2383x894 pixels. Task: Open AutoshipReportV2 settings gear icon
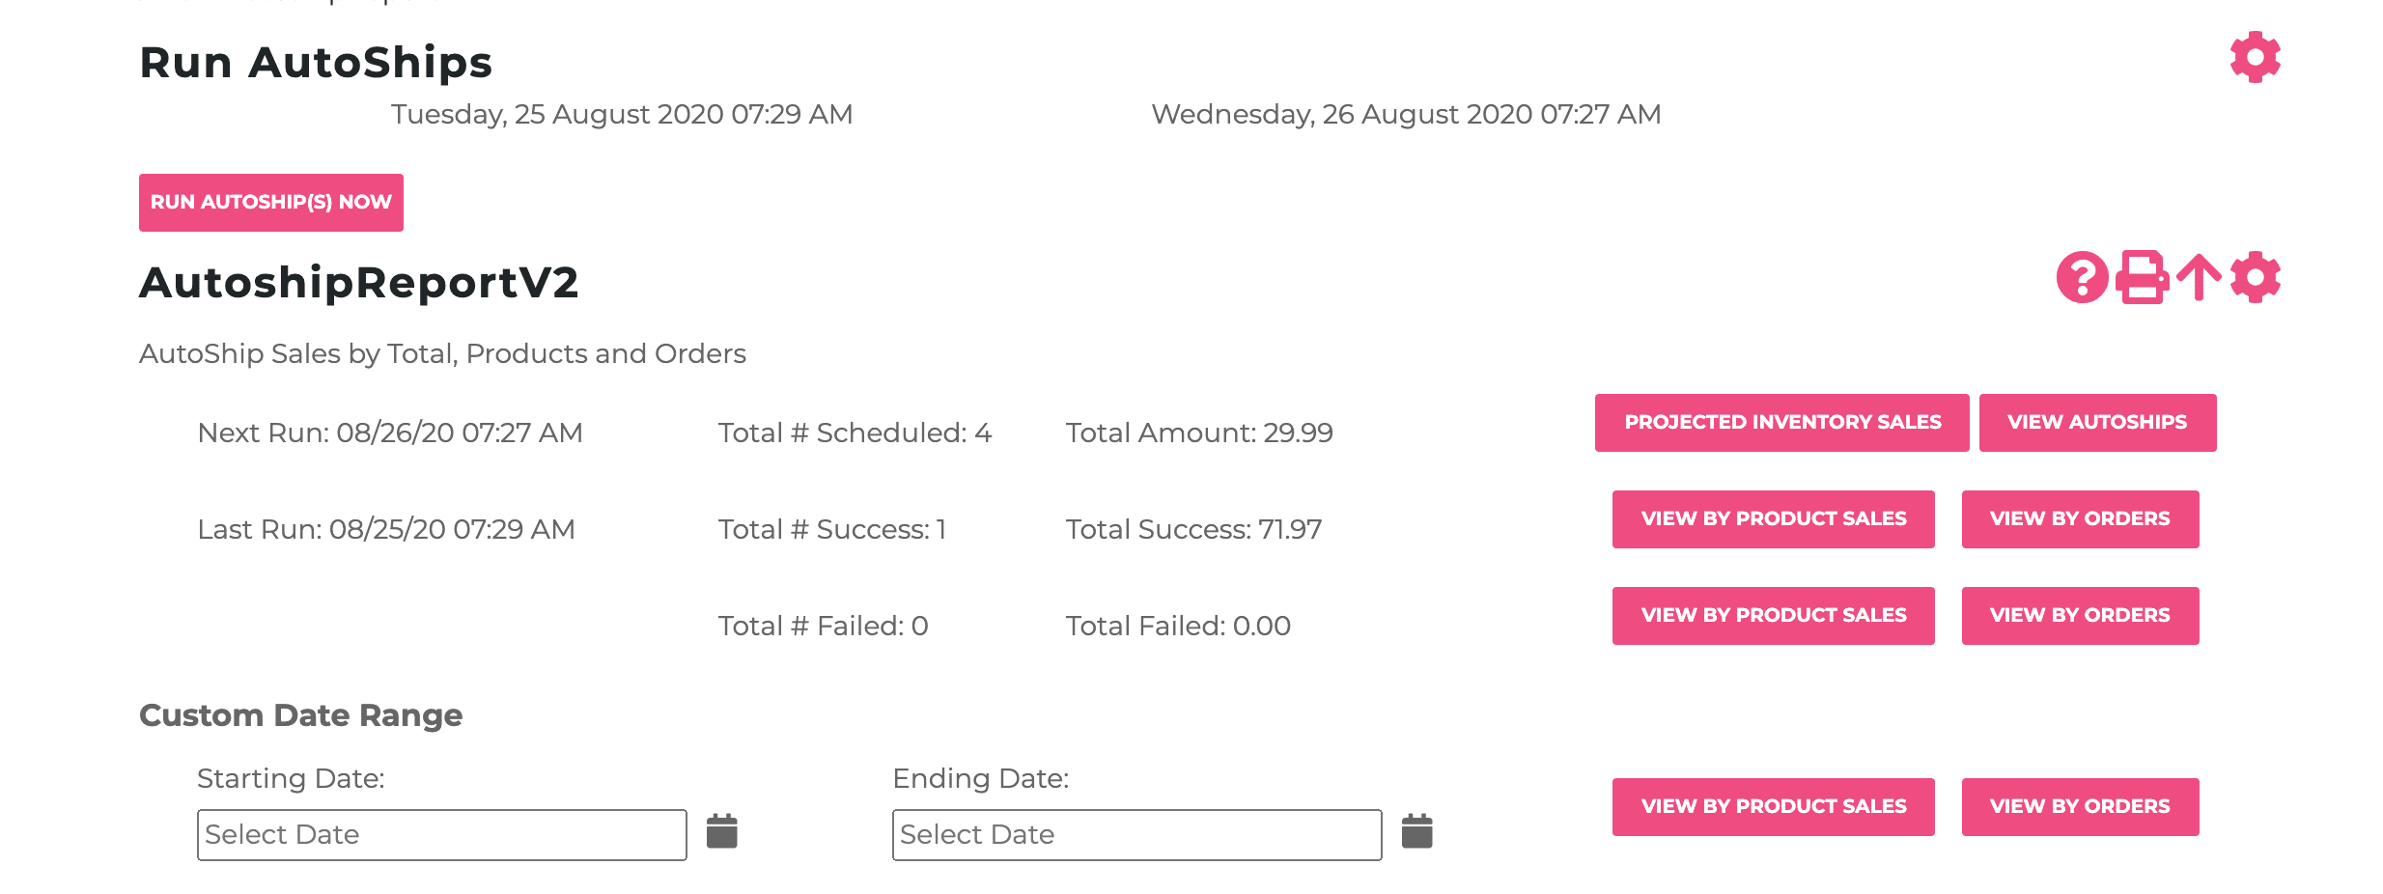[x=2255, y=278]
